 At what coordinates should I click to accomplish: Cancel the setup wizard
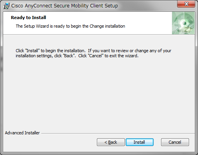(x=175, y=142)
